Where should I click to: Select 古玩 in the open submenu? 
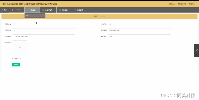pyautogui.click(x=35, y=15)
